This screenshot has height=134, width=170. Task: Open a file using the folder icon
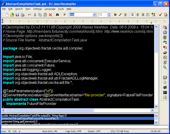click(12, 15)
